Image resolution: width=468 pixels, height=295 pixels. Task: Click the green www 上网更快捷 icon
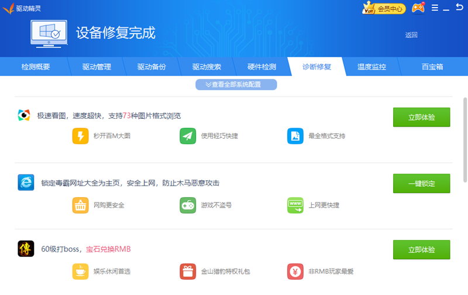click(x=295, y=205)
